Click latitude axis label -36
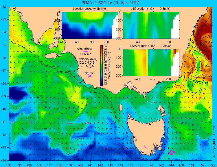This screenshot has height=167, width=217. click(3, 58)
